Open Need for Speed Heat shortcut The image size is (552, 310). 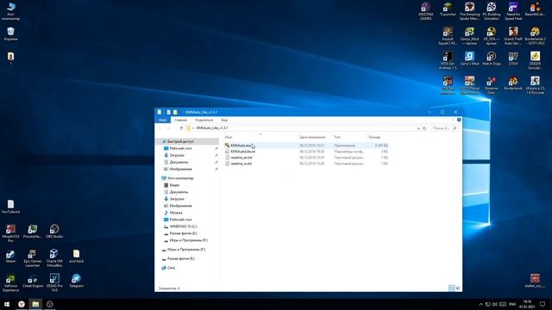click(x=513, y=11)
